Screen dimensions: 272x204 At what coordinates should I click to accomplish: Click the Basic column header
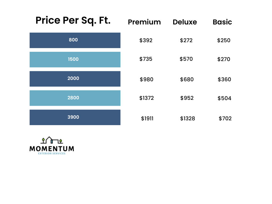[x=222, y=22]
